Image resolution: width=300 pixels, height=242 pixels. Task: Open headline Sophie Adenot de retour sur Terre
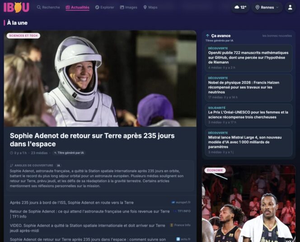pyautogui.click(x=92, y=140)
